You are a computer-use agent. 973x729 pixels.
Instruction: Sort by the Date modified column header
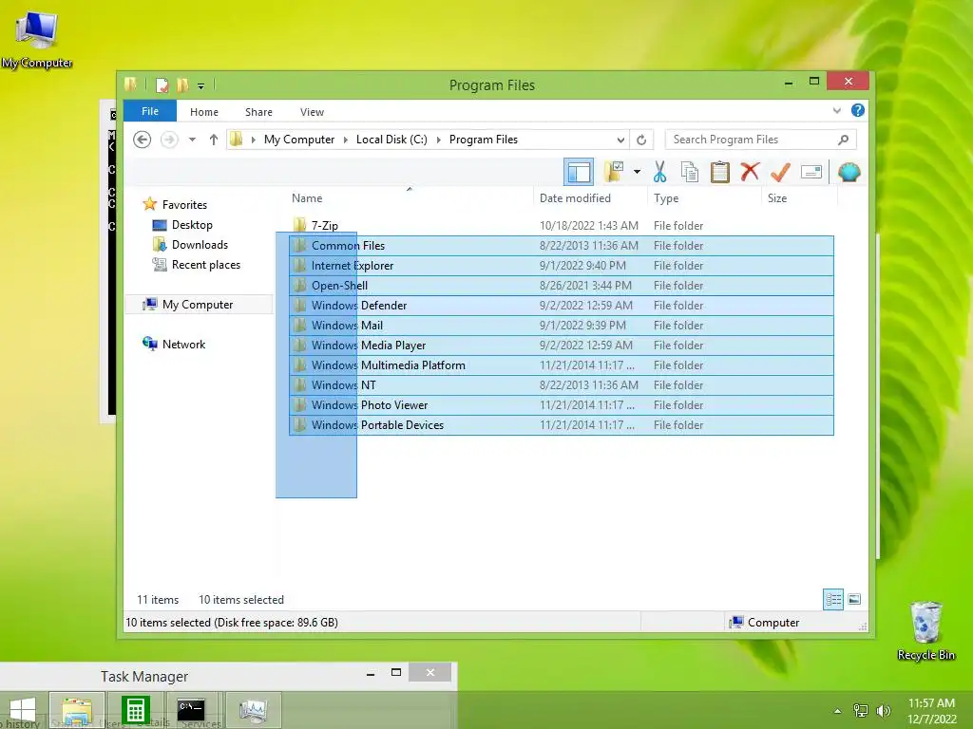coord(575,198)
